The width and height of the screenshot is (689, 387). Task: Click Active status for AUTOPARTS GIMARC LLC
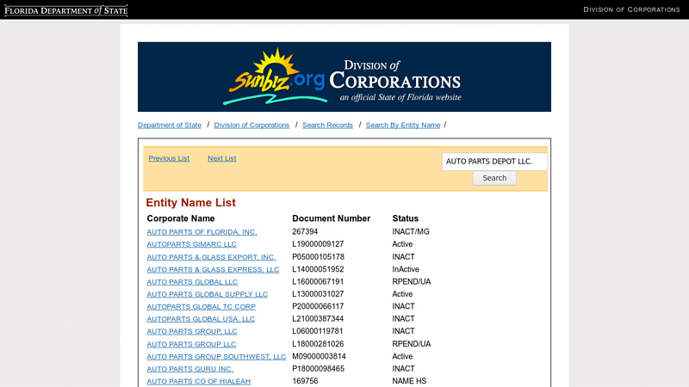(x=402, y=244)
